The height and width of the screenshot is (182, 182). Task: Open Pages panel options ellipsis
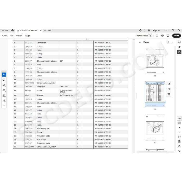click(172, 42)
